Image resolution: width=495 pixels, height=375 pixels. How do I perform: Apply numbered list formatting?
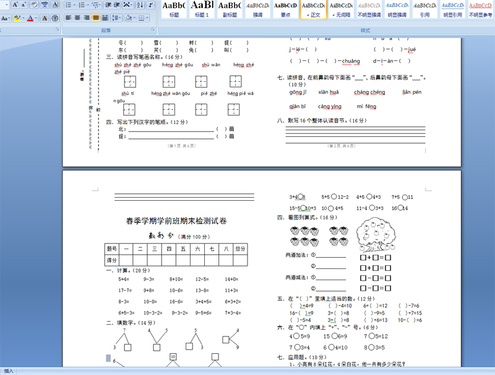[x=82, y=5]
